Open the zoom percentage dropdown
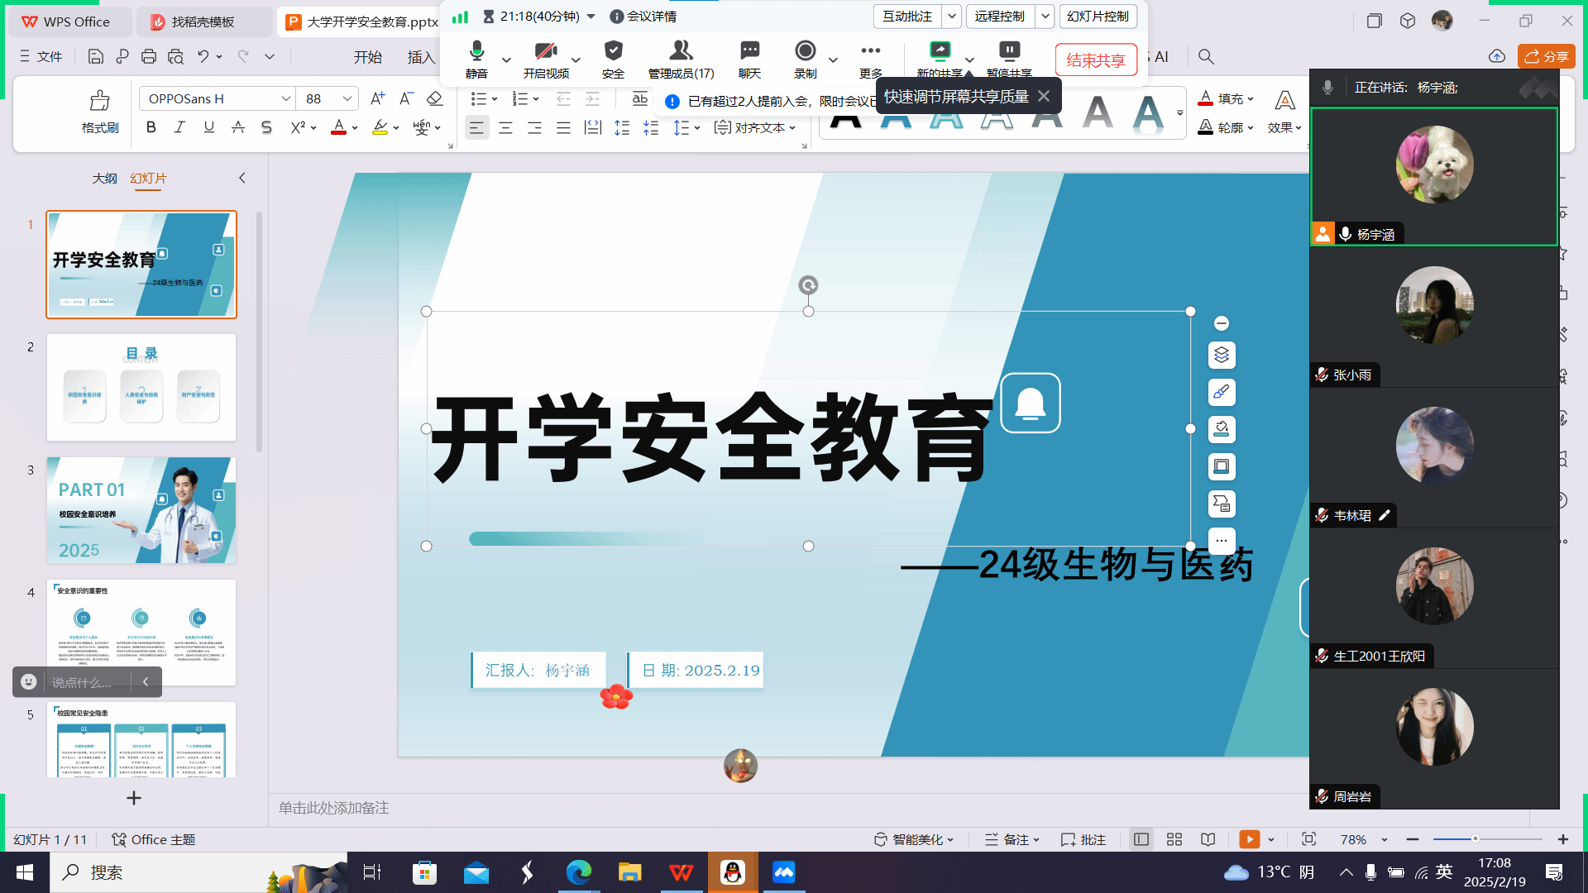This screenshot has width=1588, height=893. click(1385, 840)
